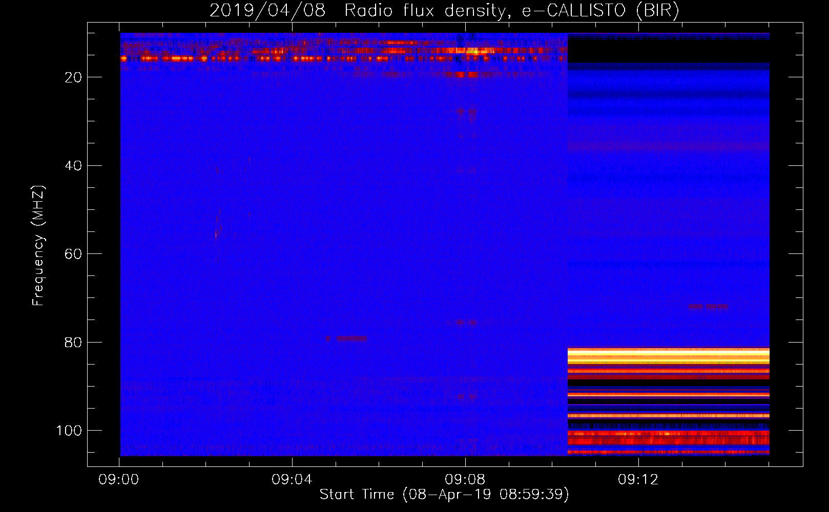
Task: Select the 'Frequency (MHZ)' y-axis label
Action: point(38,245)
